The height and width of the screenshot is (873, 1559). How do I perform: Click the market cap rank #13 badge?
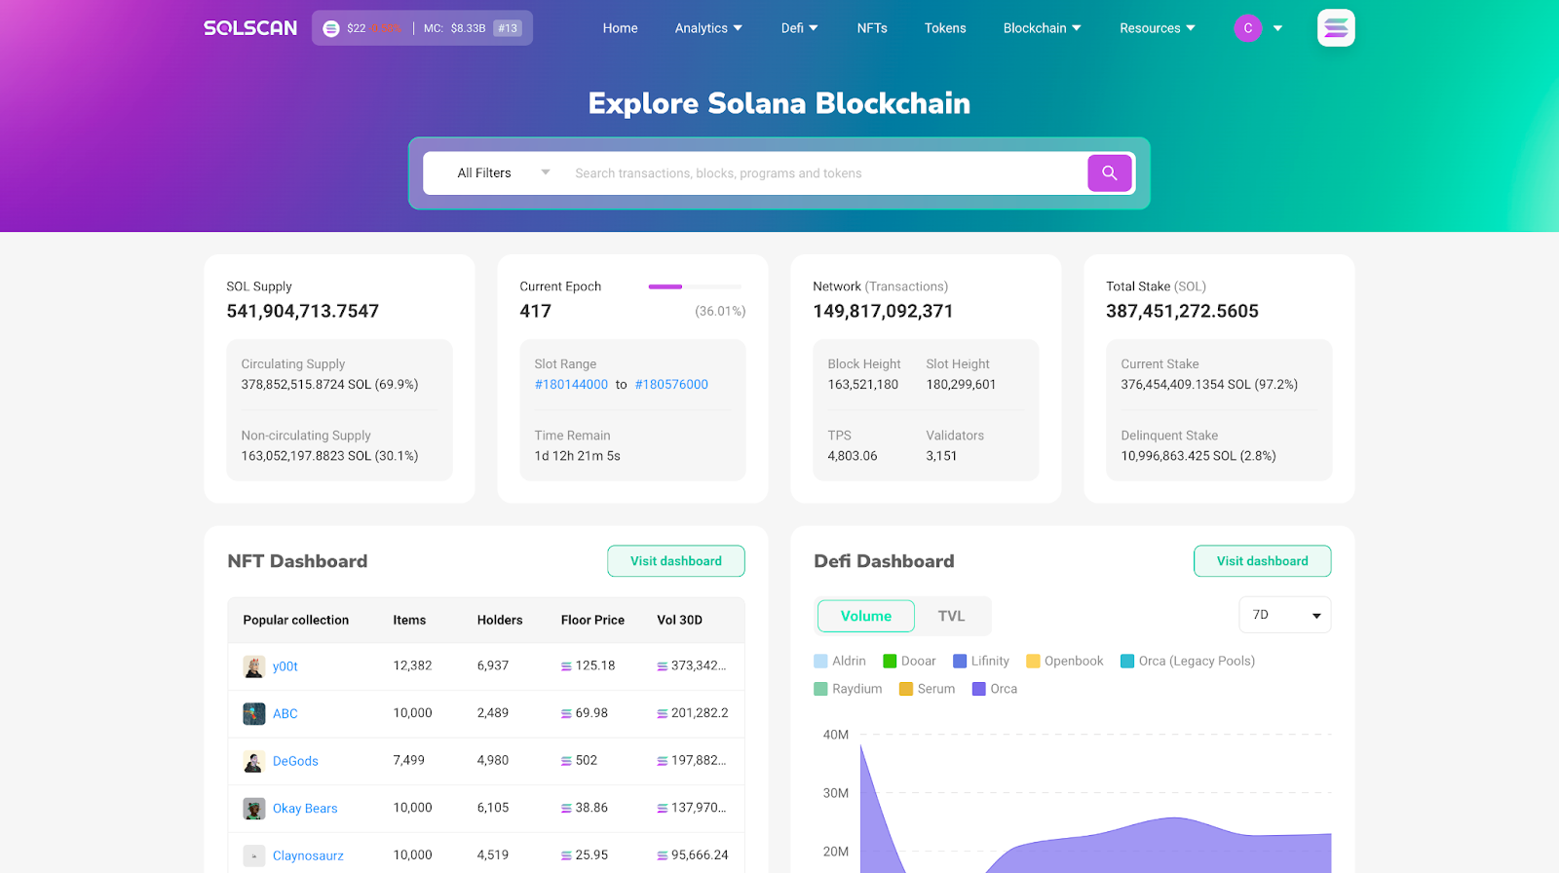tap(508, 28)
